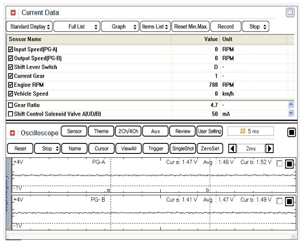
Task: Click the AB cursor icon next to 5 ms
Action: pos(242,131)
